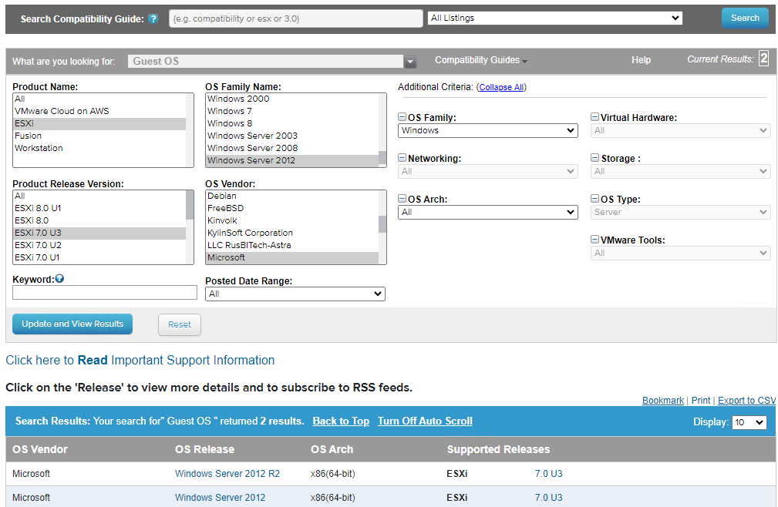The image size is (778, 507).
Task: Open the Compatibility Guides menu
Action: (x=481, y=60)
